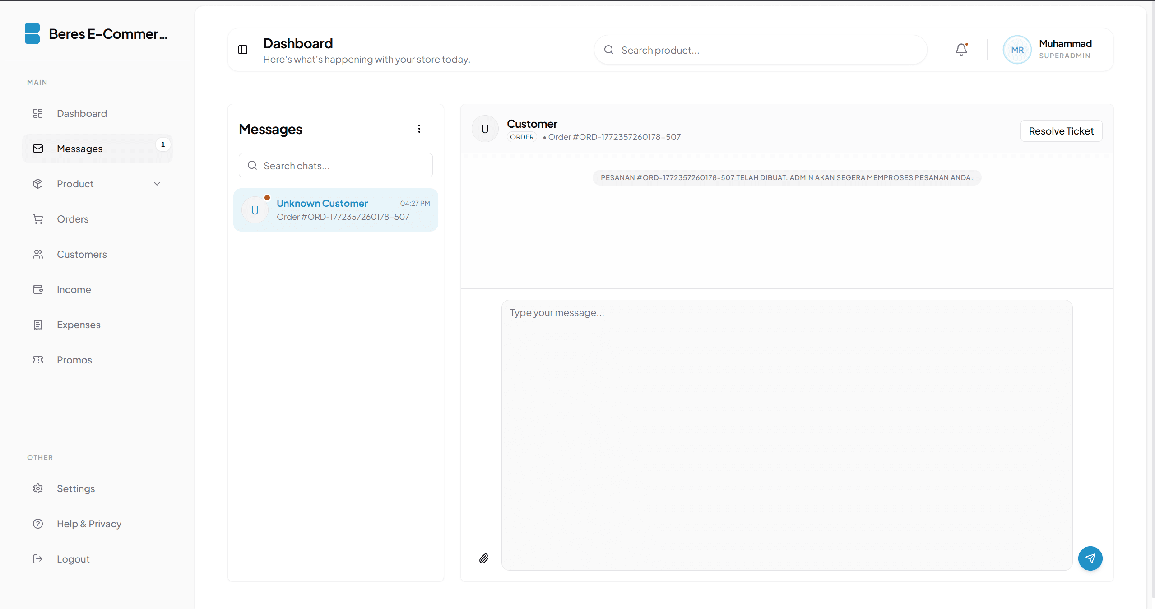
Task: Click the magnifier icon in Search product
Action: pyautogui.click(x=609, y=50)
